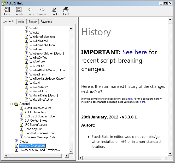Image resolution: width=175 pixels, height=163 pixels.
Task: Click page icon beside WinMove
Action: click(27, 49)
